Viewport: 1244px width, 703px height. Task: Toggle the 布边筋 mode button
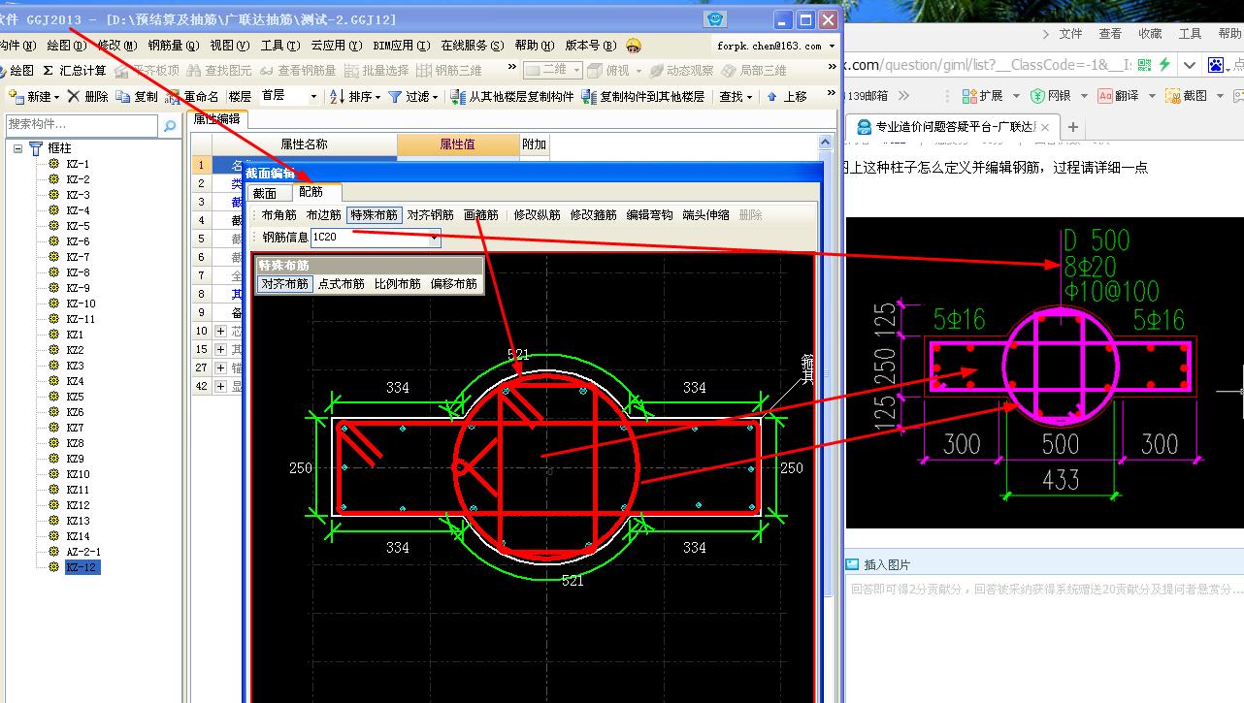point(324,215)
